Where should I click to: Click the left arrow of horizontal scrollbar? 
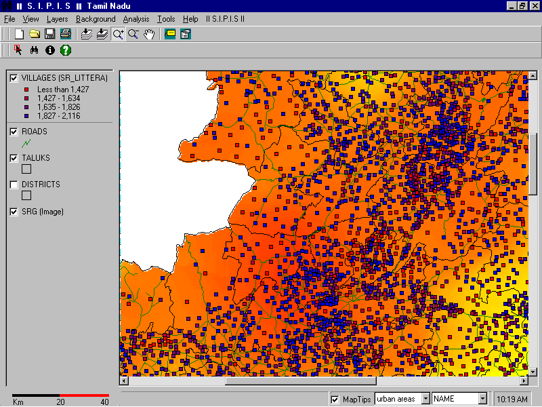(x=124, y=381)
